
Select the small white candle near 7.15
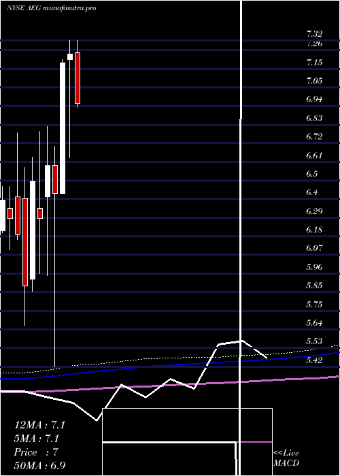point(70,56)
